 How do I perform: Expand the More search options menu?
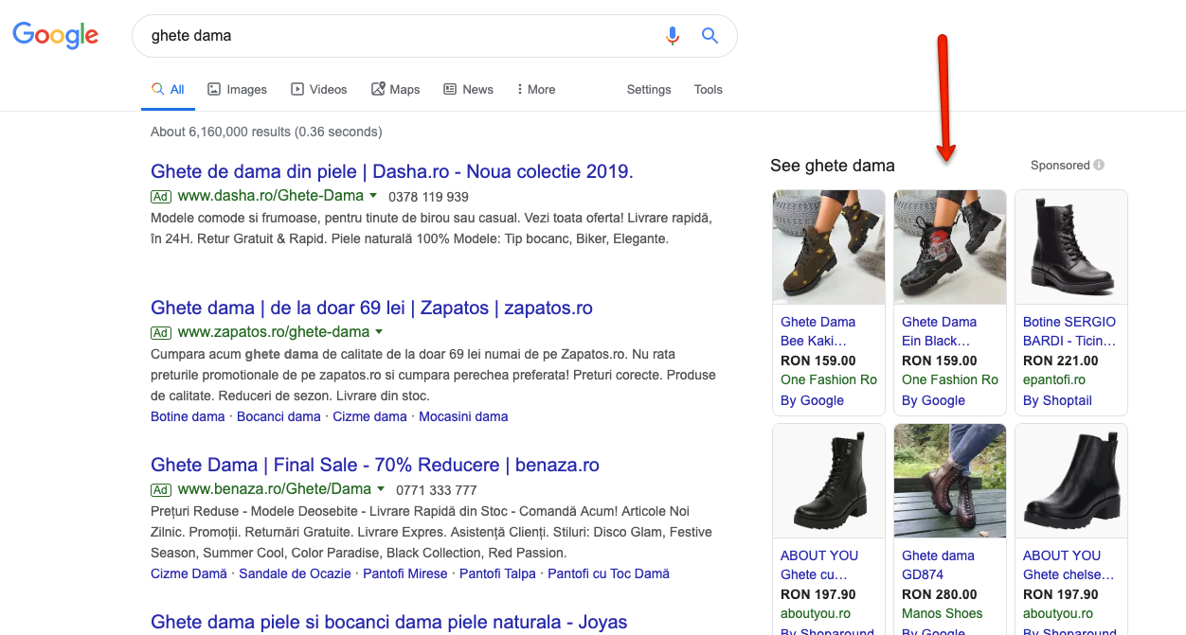pyautogui.click(x=535, y=89)
